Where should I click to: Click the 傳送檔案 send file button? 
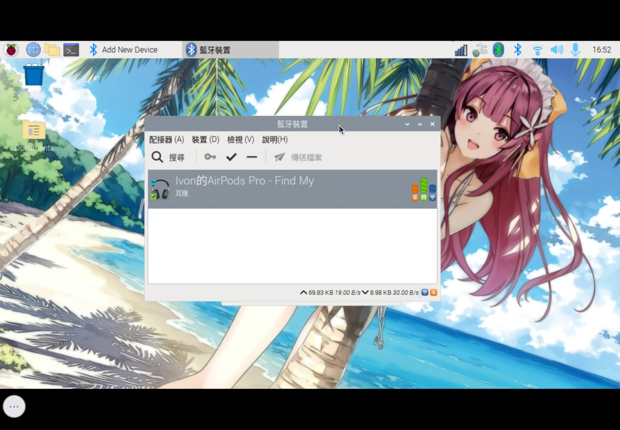pyautogui.click(x=298, y=157)
